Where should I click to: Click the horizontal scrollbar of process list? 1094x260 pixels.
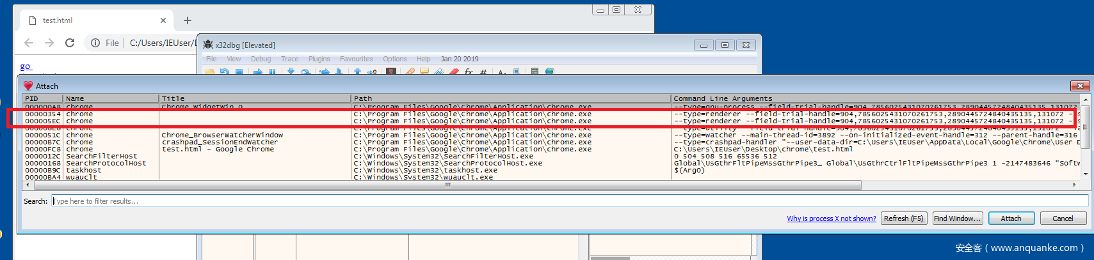click(x=447, y=185)
